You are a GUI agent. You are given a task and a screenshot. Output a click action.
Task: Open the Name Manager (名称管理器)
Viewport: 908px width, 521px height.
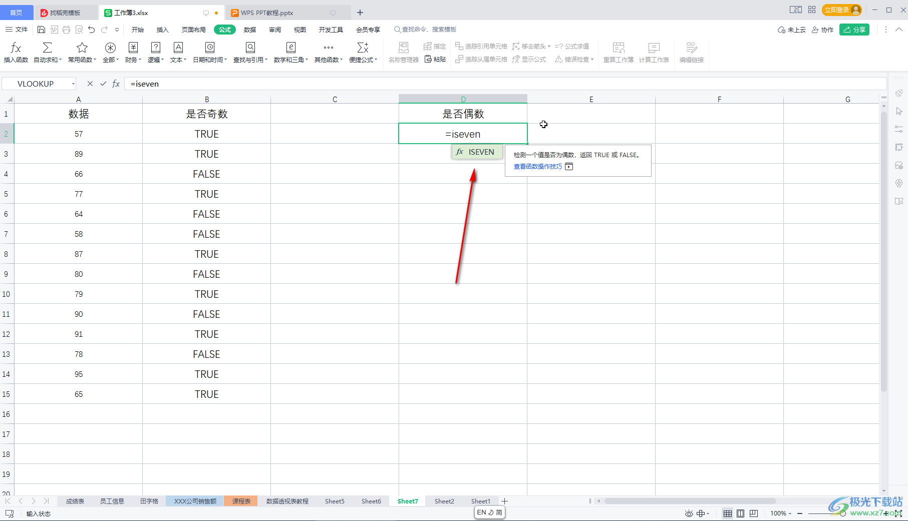(x=404, y=53)
